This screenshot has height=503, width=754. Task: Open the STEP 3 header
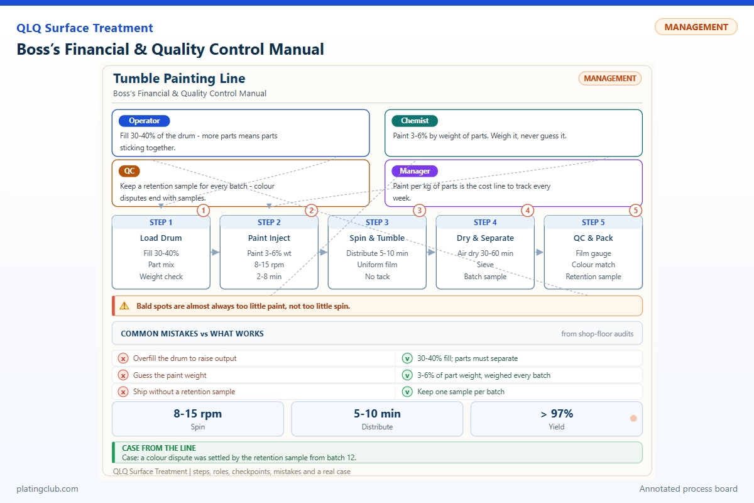click(x=377, y=223)
